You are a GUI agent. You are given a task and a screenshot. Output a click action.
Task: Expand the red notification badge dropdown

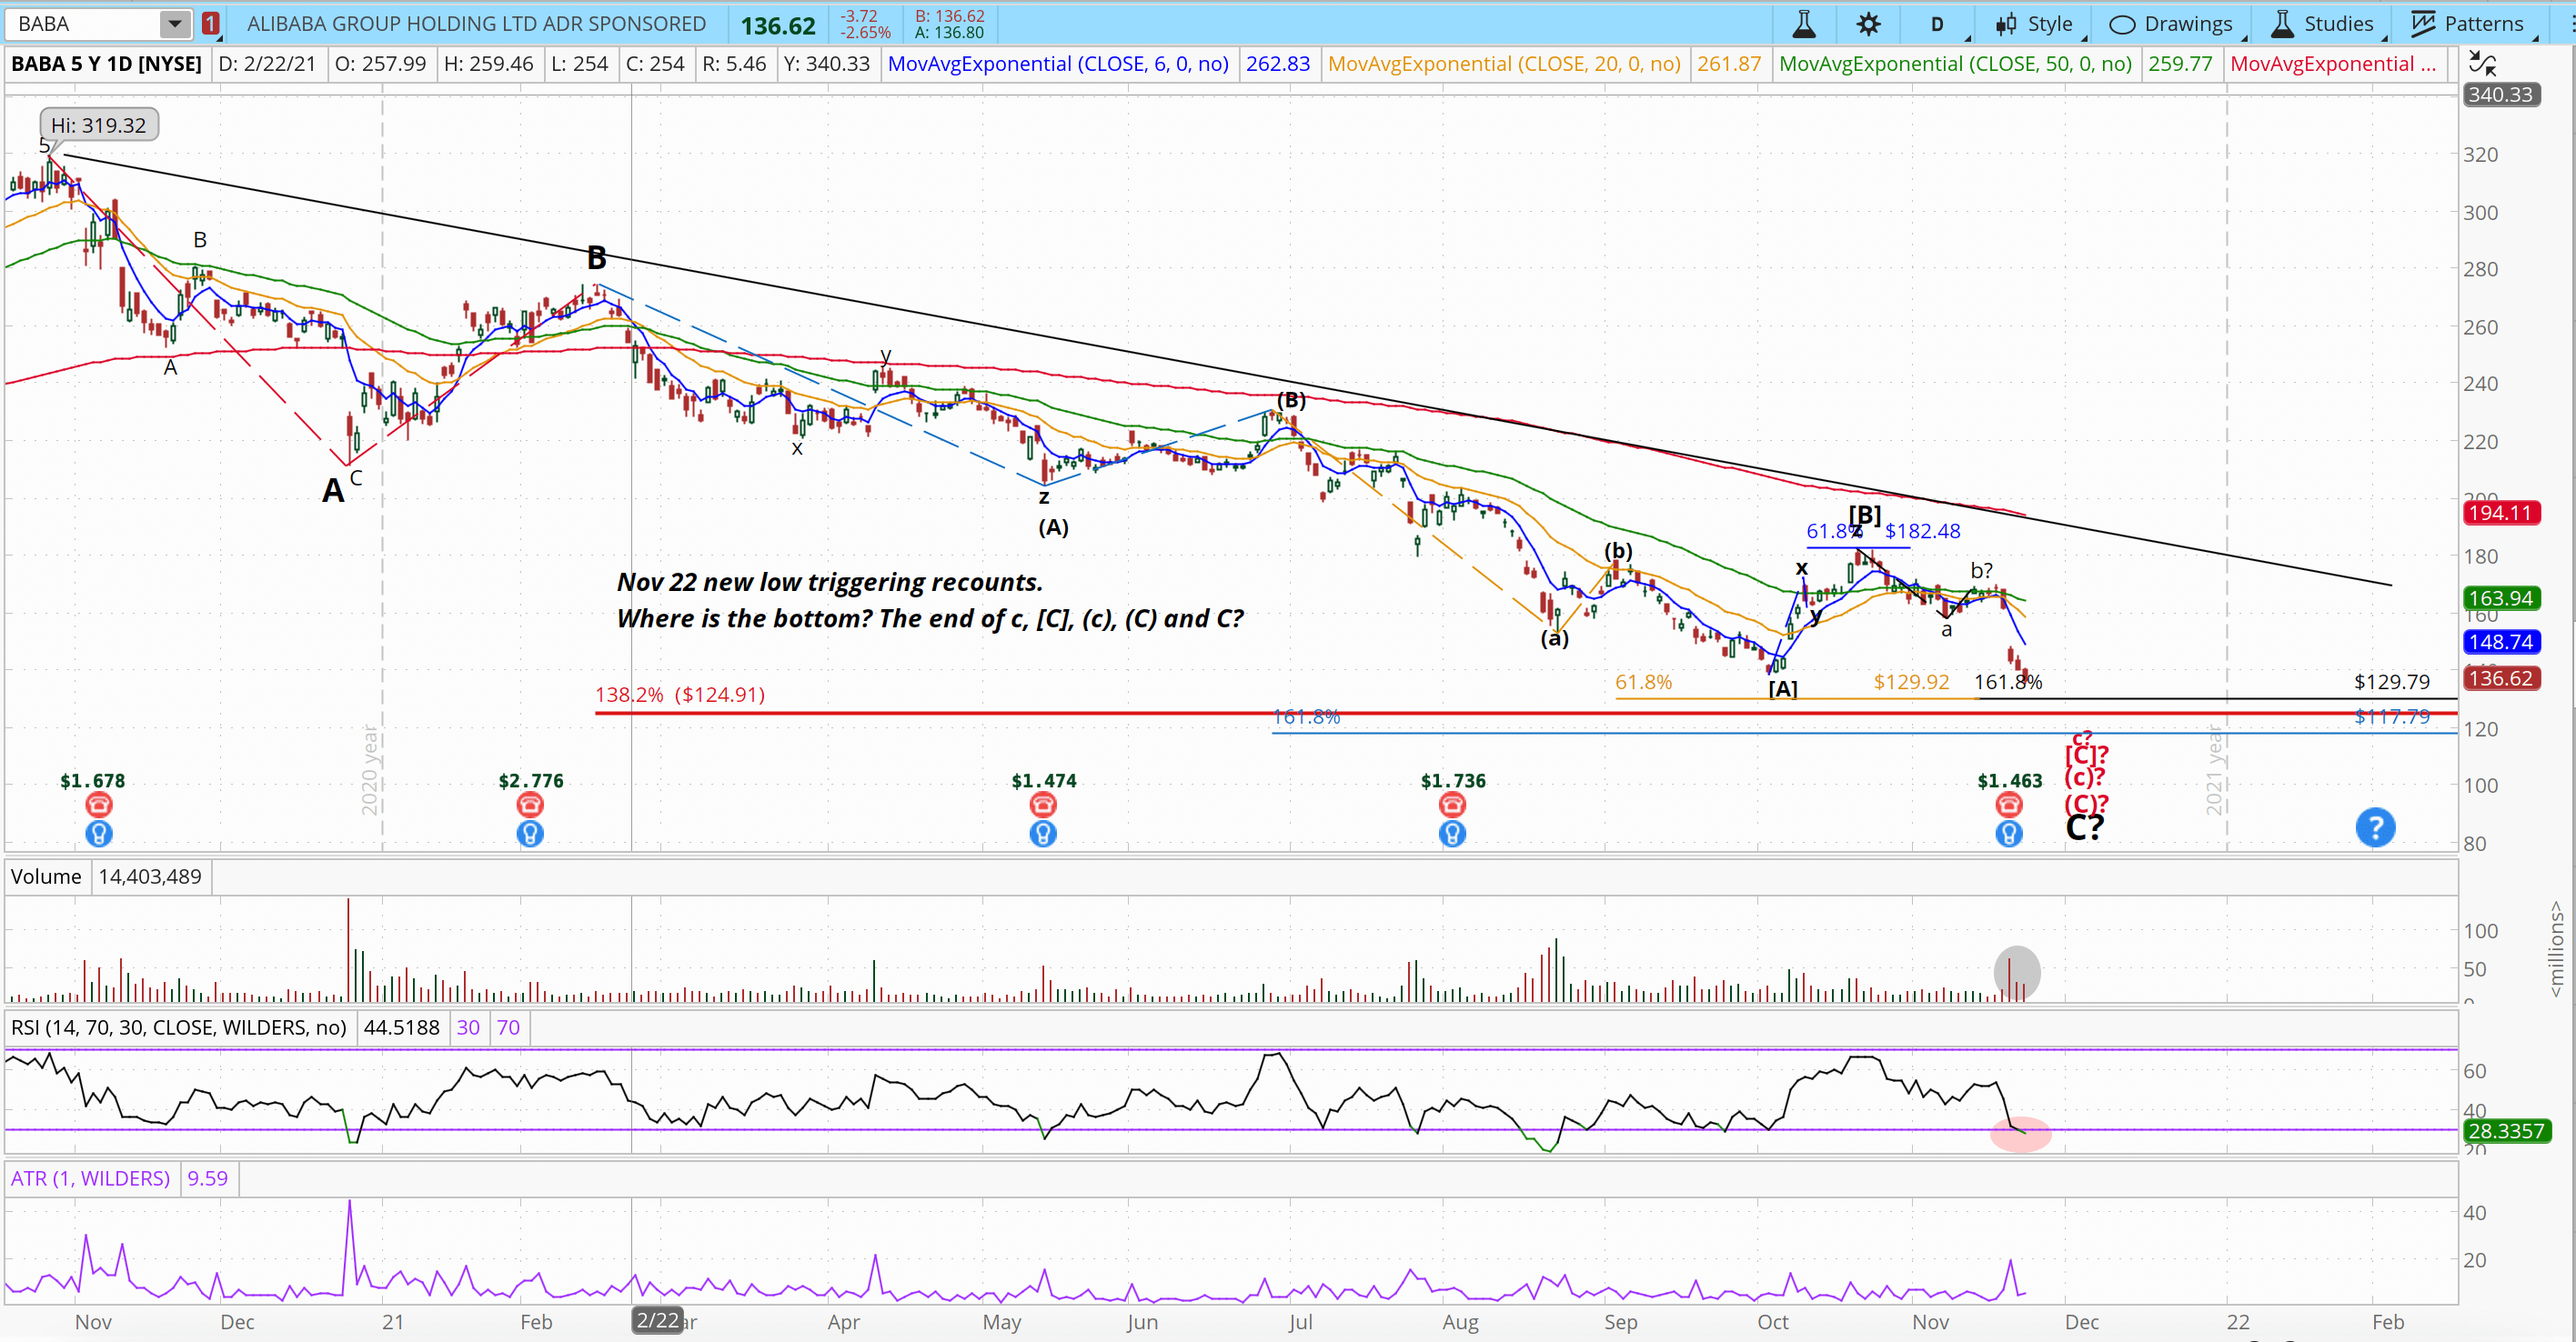tap(210, 22)
